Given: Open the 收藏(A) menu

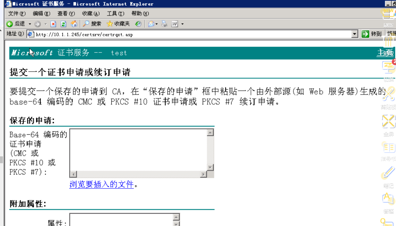Looking at the screenshot, I should (91, 14).
